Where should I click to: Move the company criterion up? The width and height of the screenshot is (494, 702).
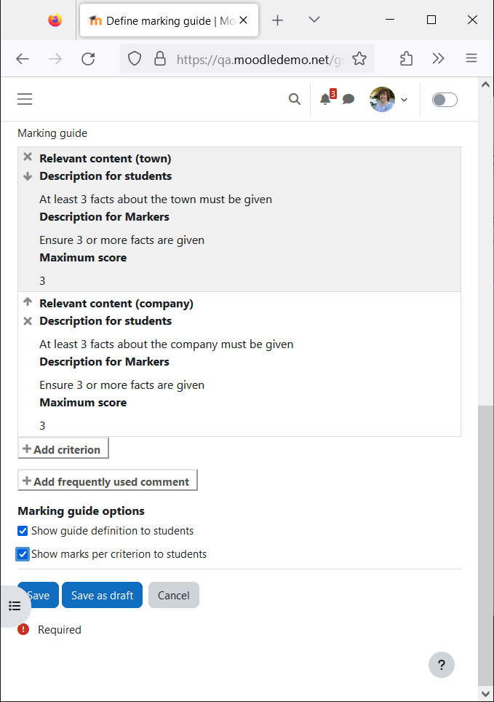tap(28, 301)
